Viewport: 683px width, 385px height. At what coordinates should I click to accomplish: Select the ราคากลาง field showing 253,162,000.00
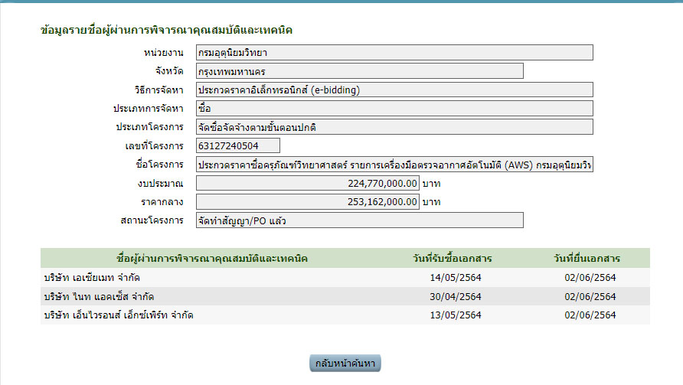click(x=307, y=202)
